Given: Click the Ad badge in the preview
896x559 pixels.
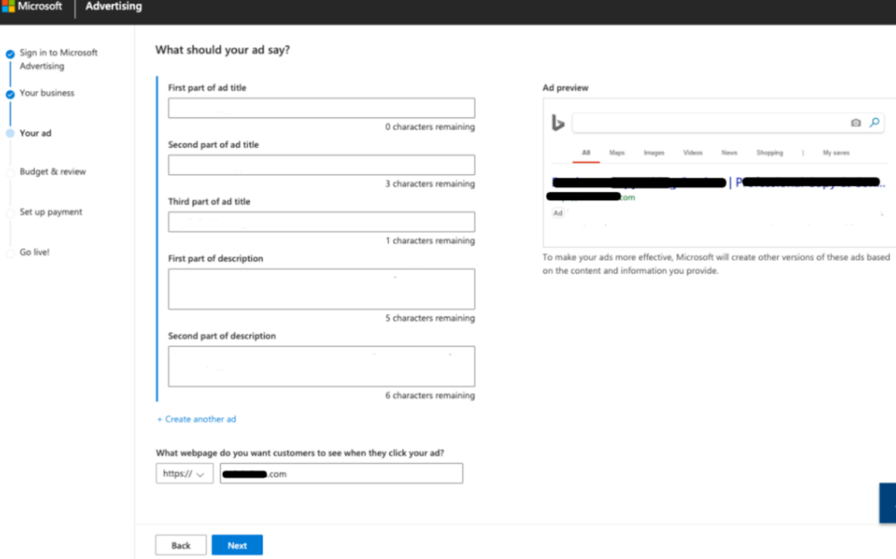Looking at the screenshot, I should (557, 213).
